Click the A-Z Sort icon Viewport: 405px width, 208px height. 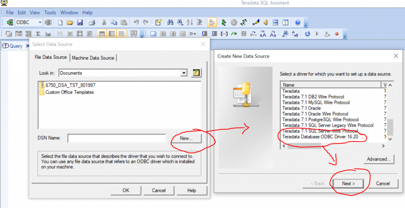pyautogui.click(x=190, y=23)
